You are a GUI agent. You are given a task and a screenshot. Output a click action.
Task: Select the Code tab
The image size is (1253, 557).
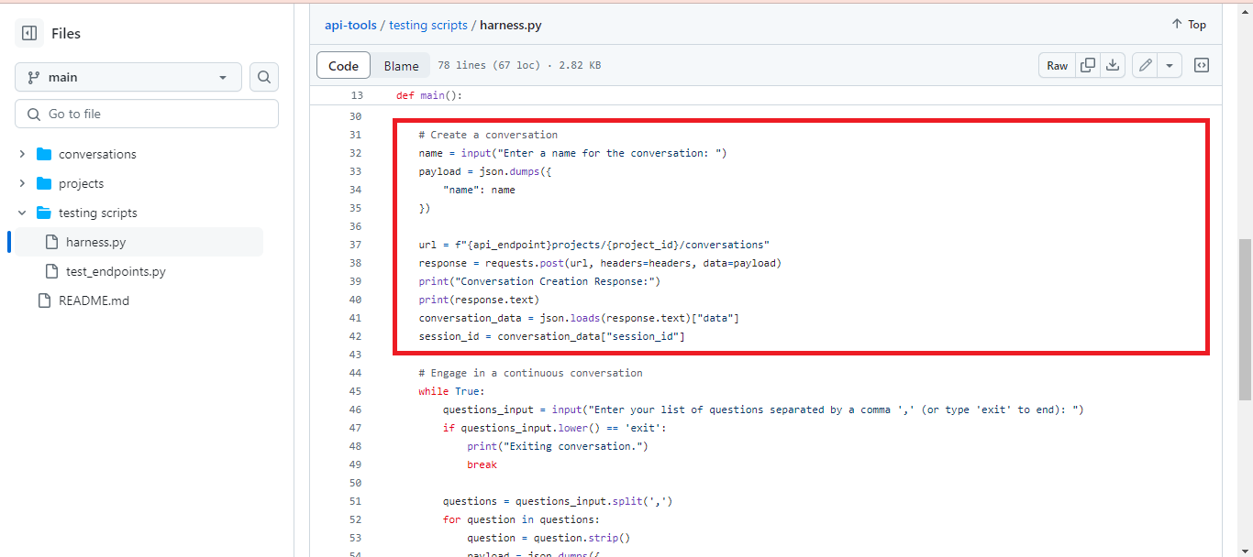coord(343,65)
